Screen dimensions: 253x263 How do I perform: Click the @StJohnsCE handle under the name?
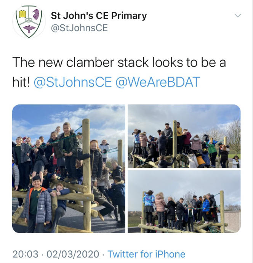79,28
